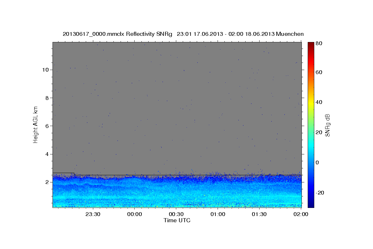Click the '01:00' time tick label
Screen dimensions: 373x249
point(218,214)
